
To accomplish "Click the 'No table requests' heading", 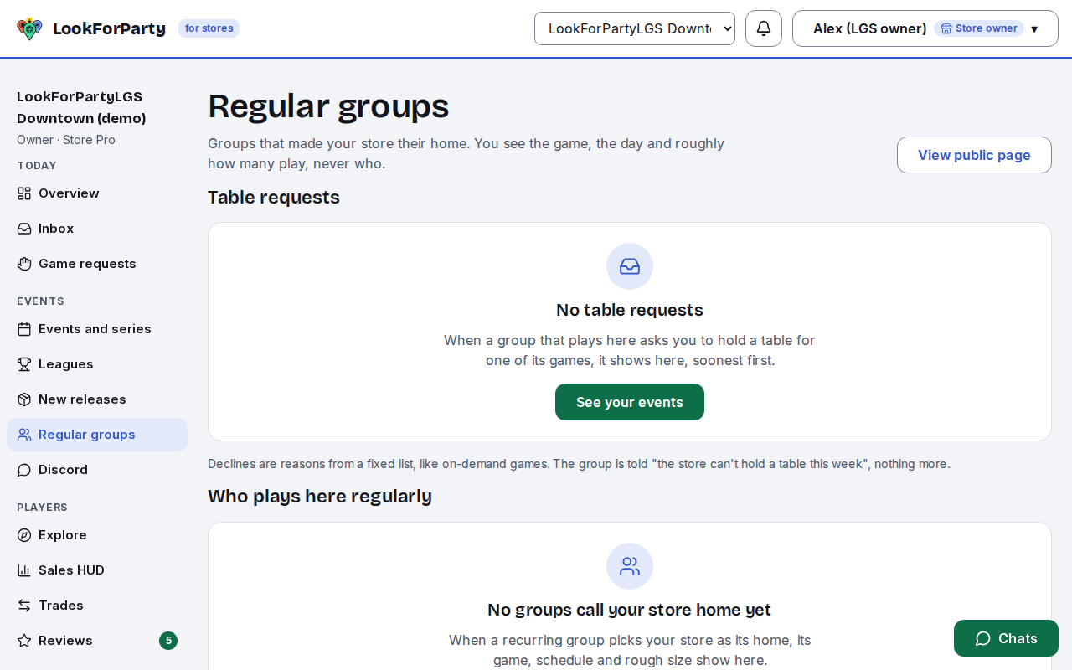I will (x=630, y=310).
